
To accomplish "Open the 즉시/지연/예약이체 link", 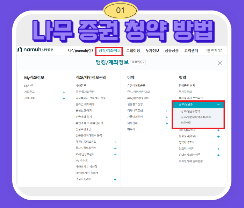I will 138,92.
